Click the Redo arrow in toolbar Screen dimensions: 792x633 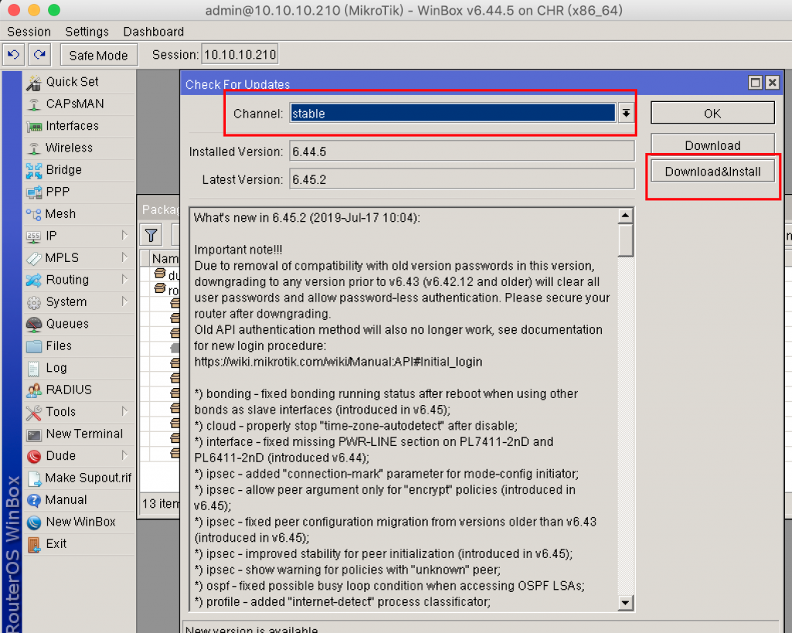[39, 55]
